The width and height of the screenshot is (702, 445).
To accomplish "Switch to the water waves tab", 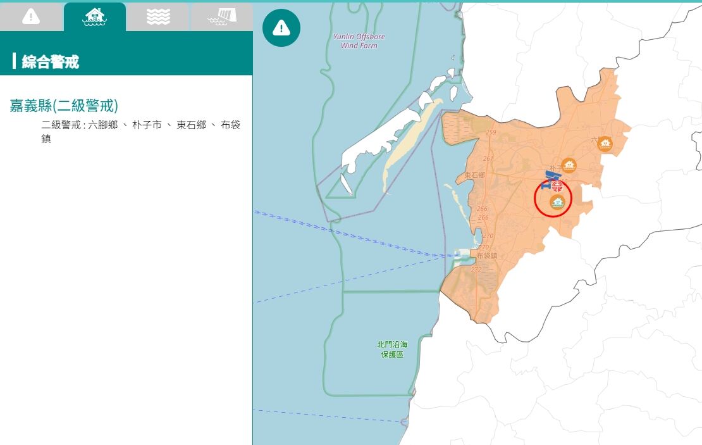I will point(158,17).
